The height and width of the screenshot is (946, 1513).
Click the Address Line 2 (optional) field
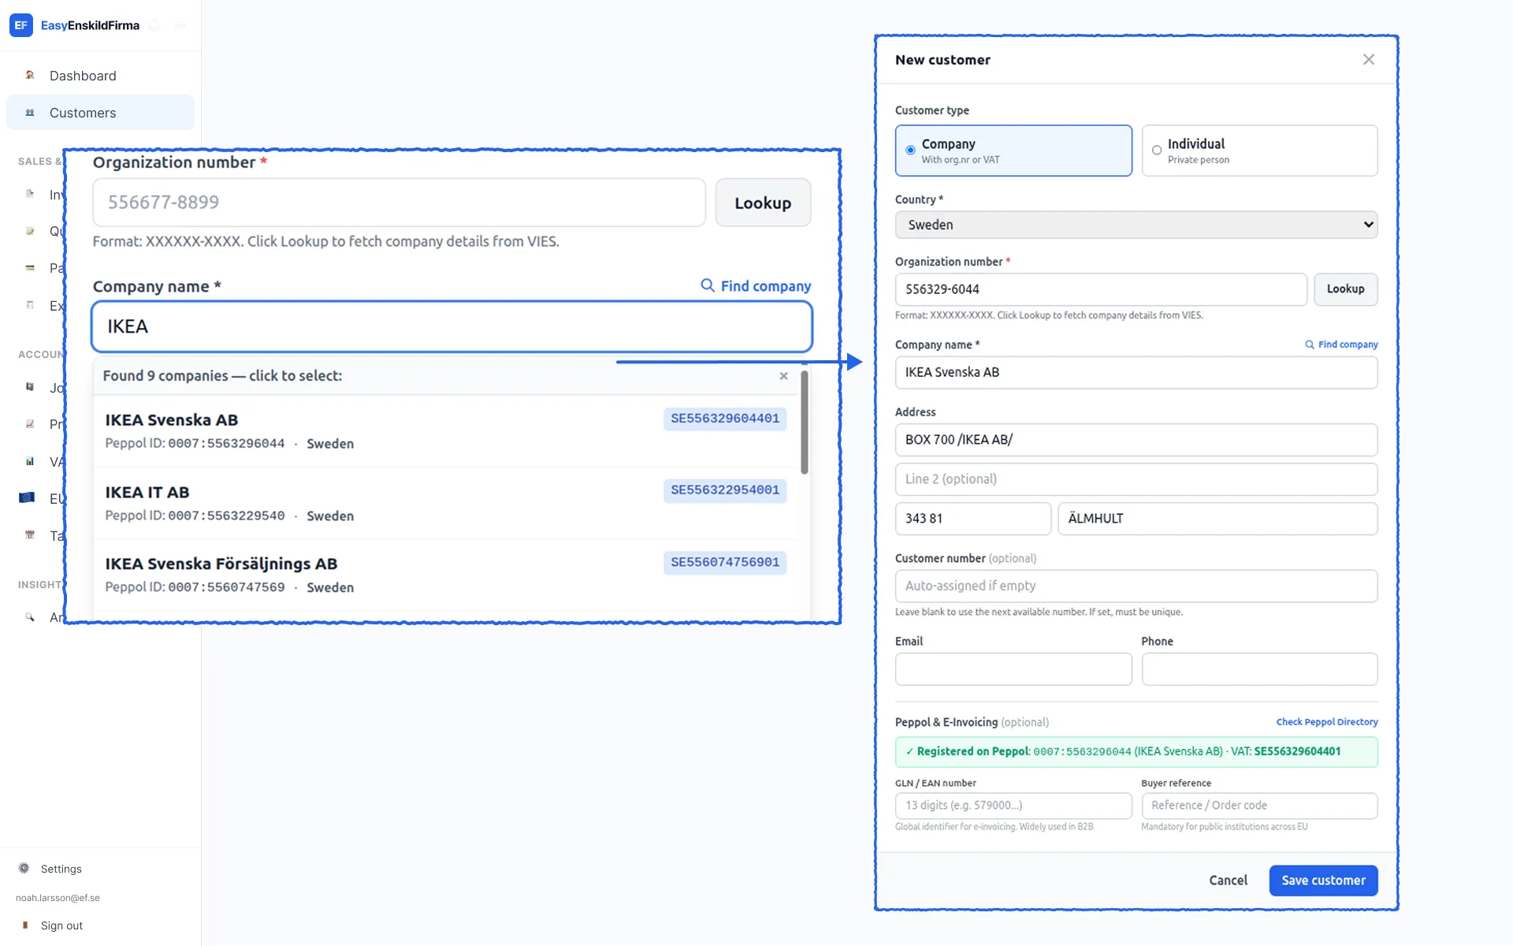pyautogui.click(x=1136, y=479)
